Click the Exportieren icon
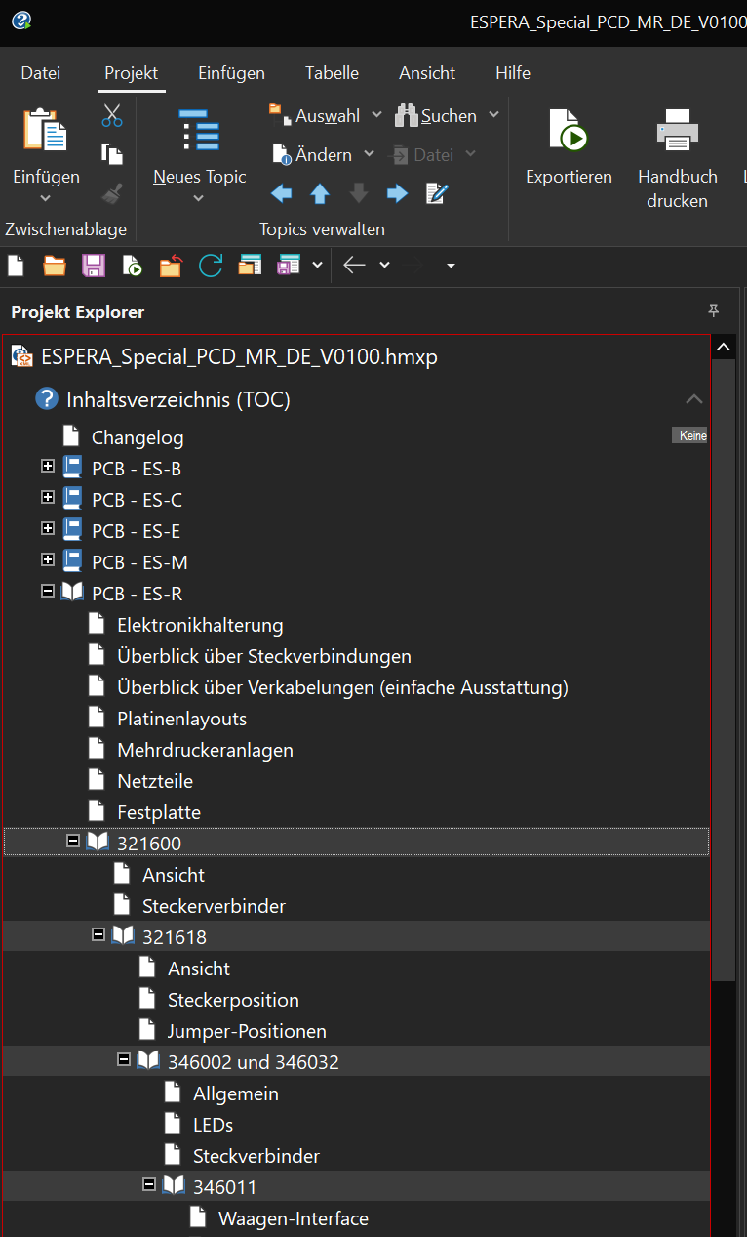747x1237 pixels. coord(569,130)
